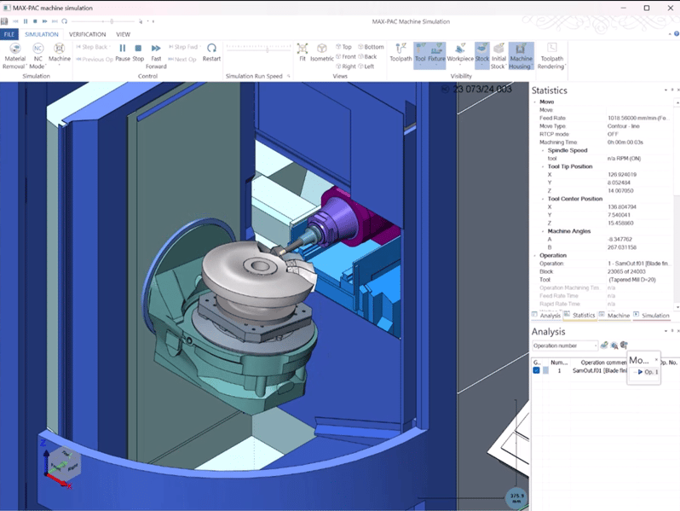This screenshot has width=680, height=511.
Task: Switch to the SIMULATION ribbon tab
Action: [42, 34]
